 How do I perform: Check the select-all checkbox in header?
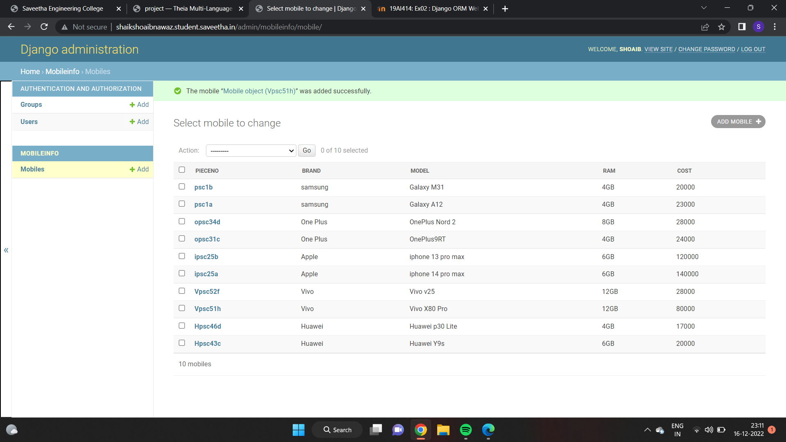(182, 170)
